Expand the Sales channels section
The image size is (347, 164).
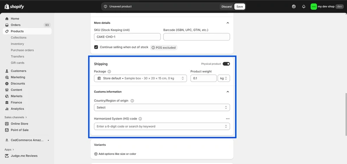pos(16,117)
